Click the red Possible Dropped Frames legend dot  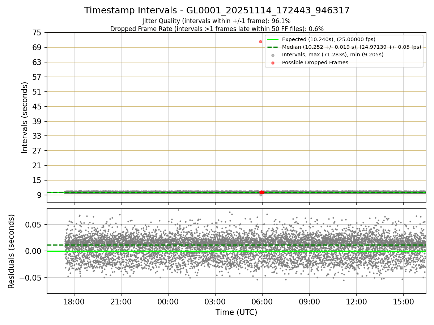273,63
